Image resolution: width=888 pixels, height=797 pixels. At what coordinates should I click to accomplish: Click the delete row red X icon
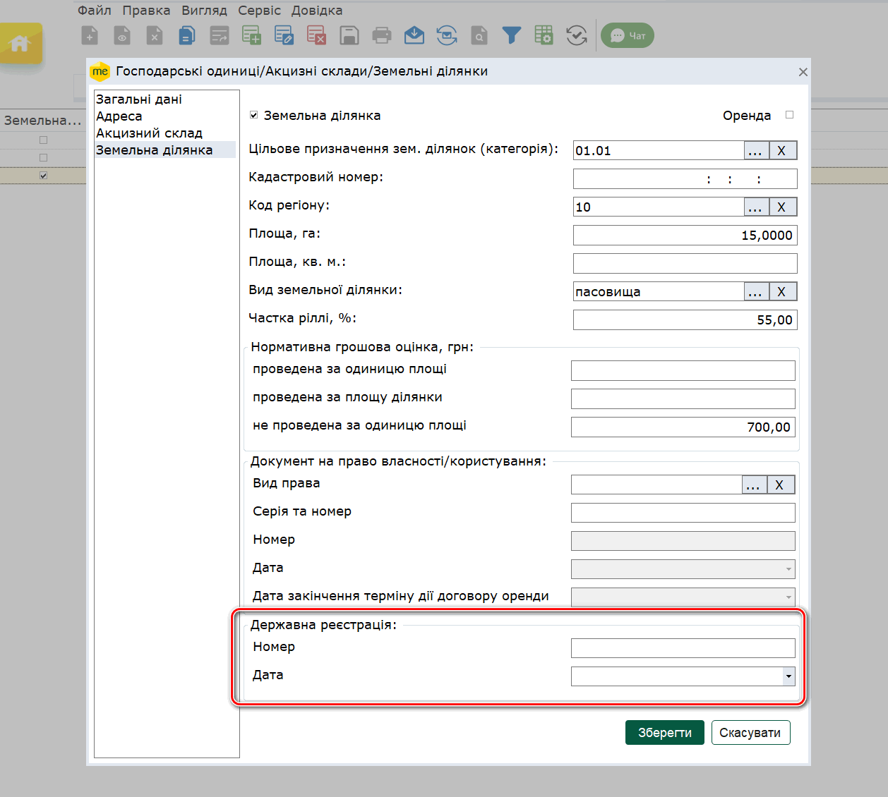point(316,35)
